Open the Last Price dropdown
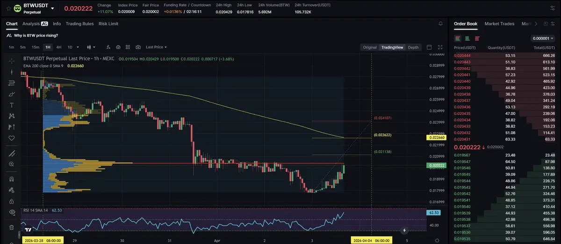Screen dimensions: 561x244 (156, 47)
